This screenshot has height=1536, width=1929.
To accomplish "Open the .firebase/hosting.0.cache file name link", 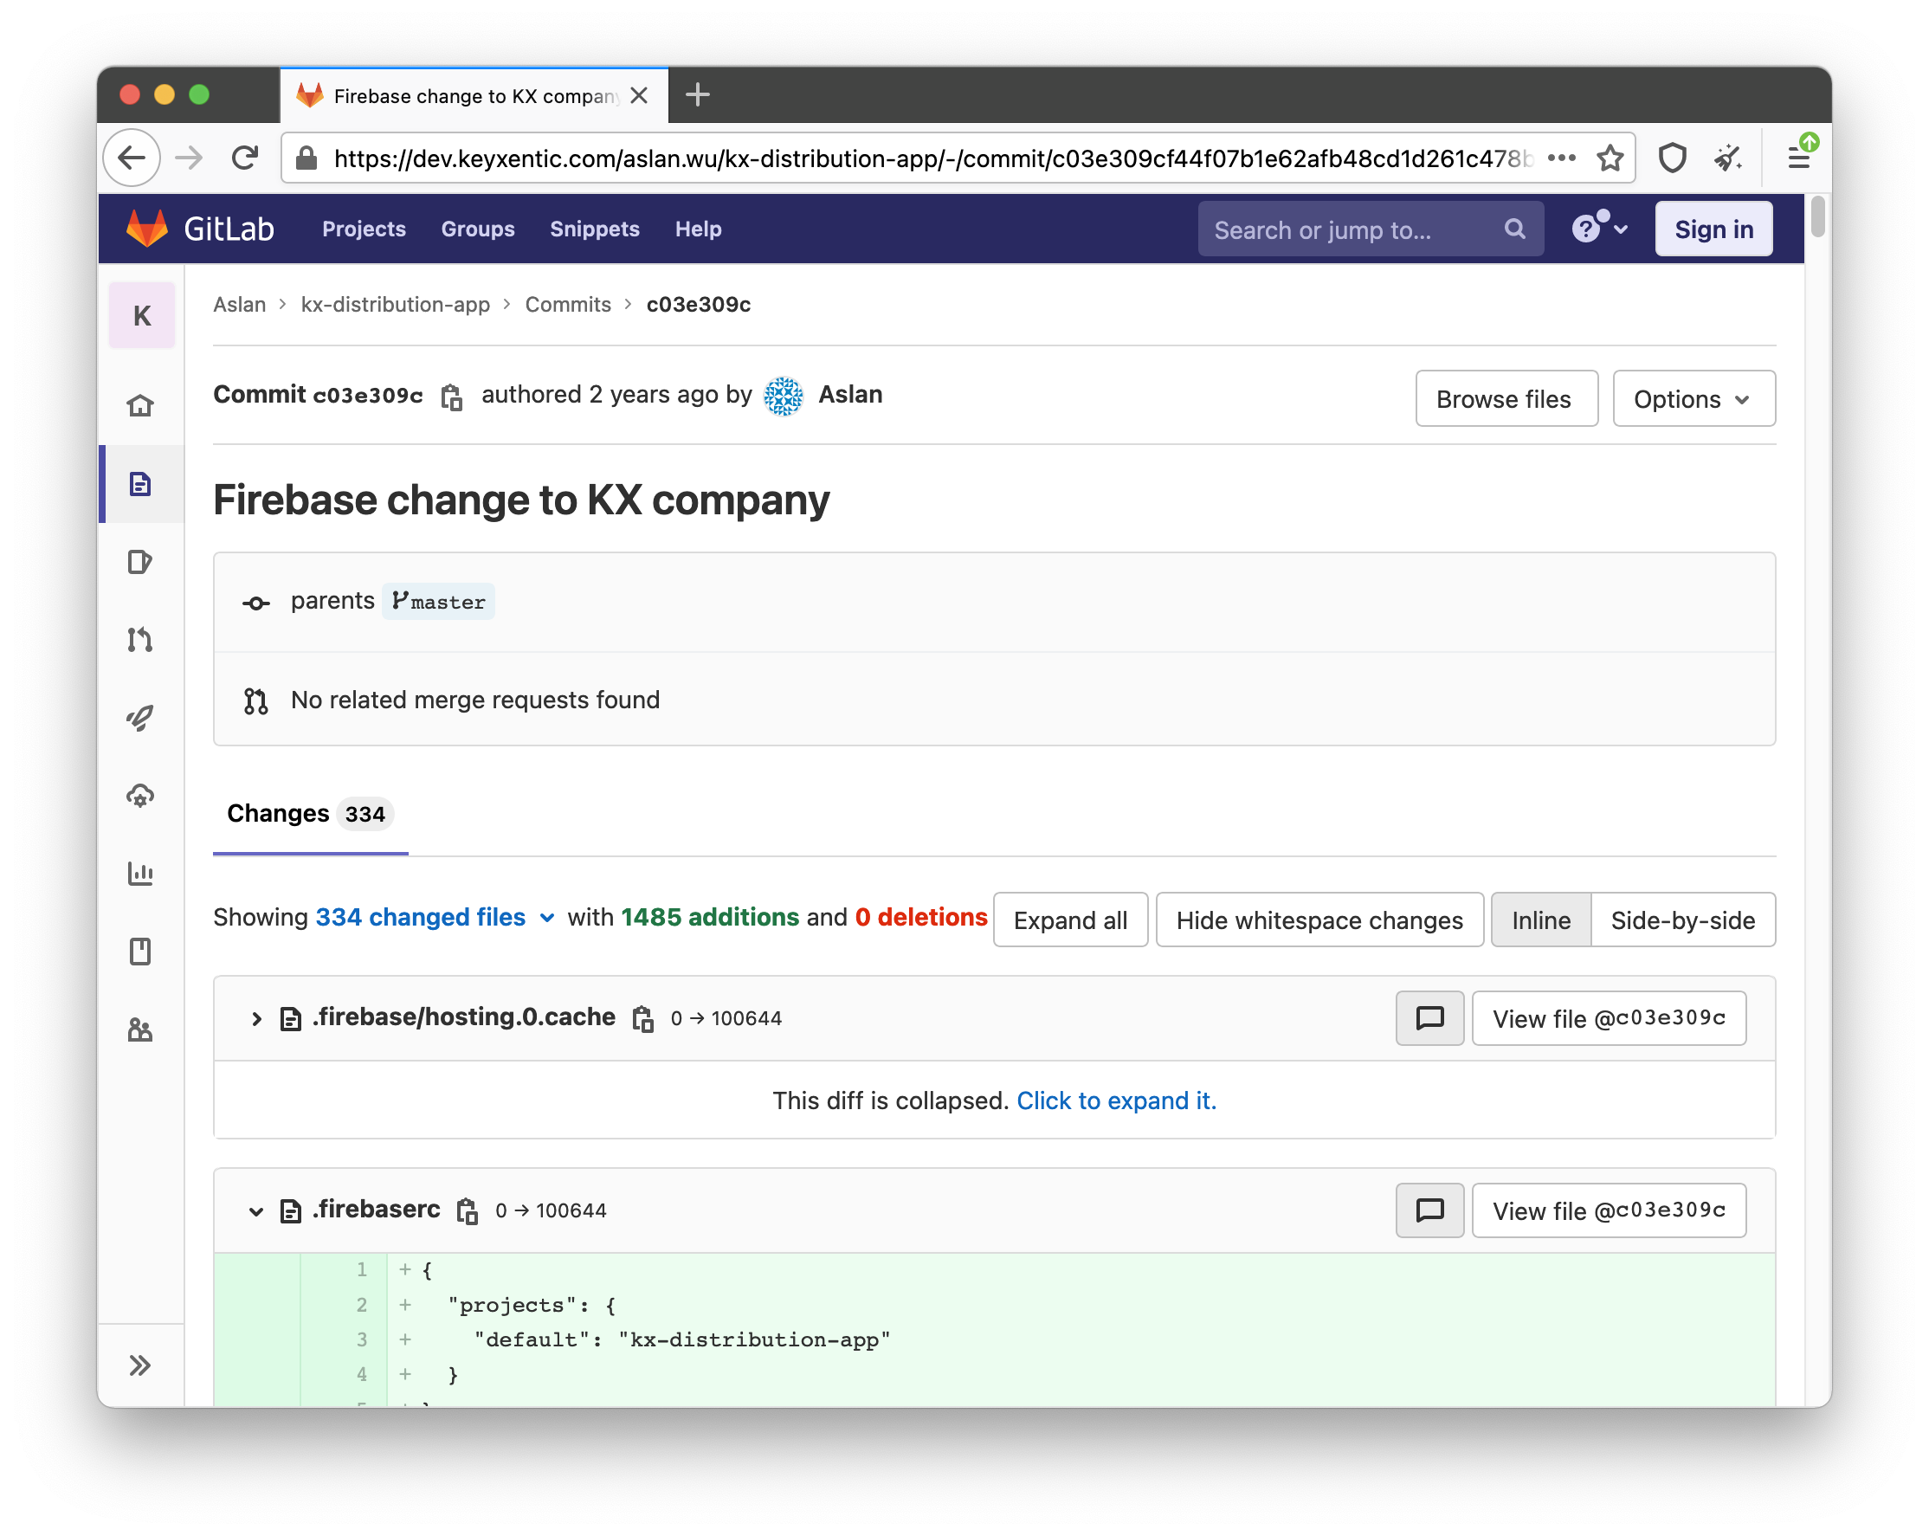I will point(463,1017).
